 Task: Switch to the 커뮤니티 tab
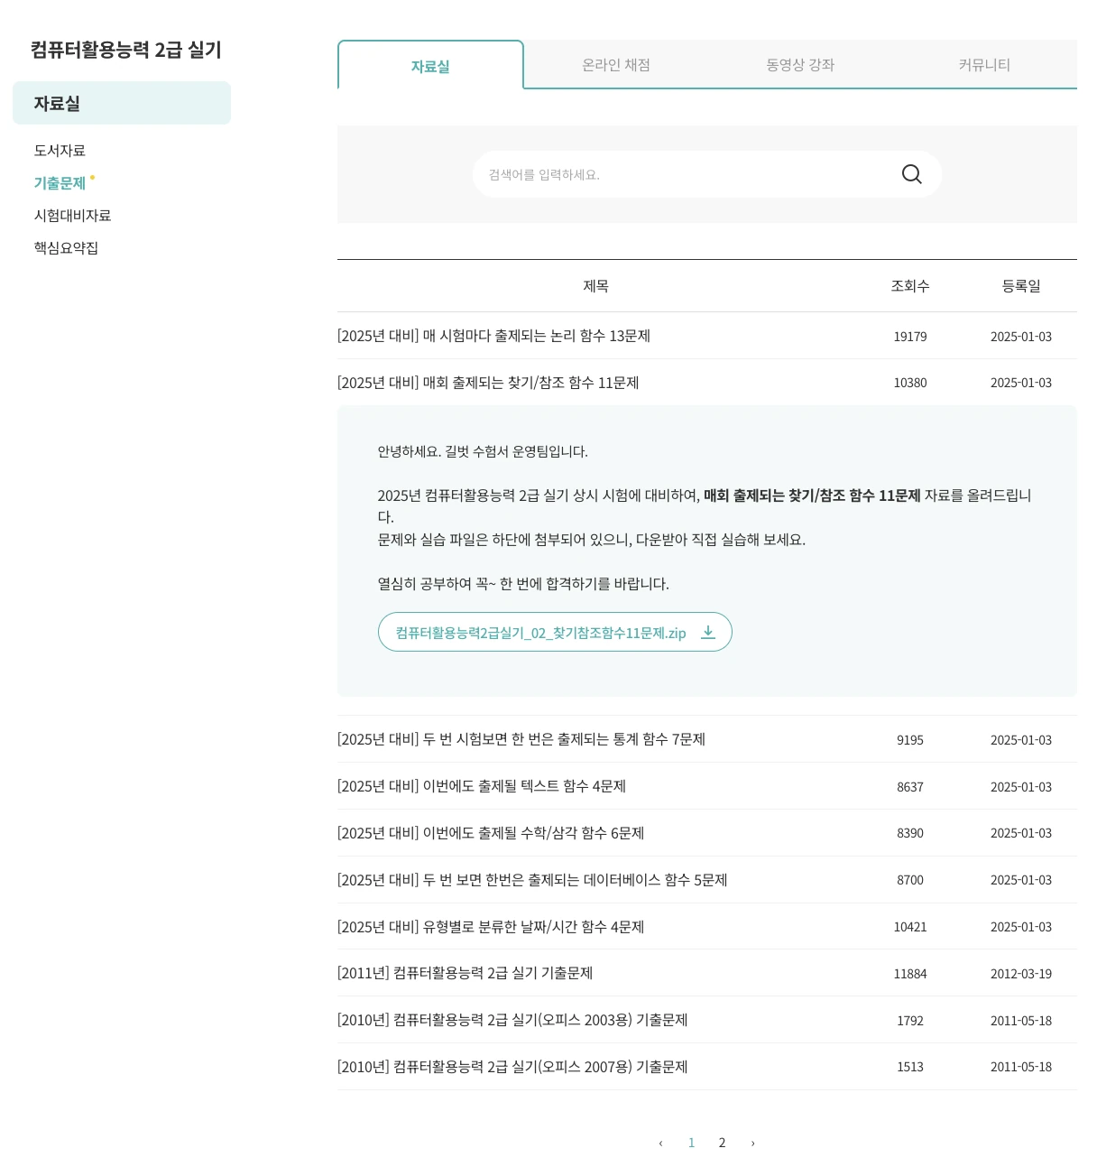(983, 64)
